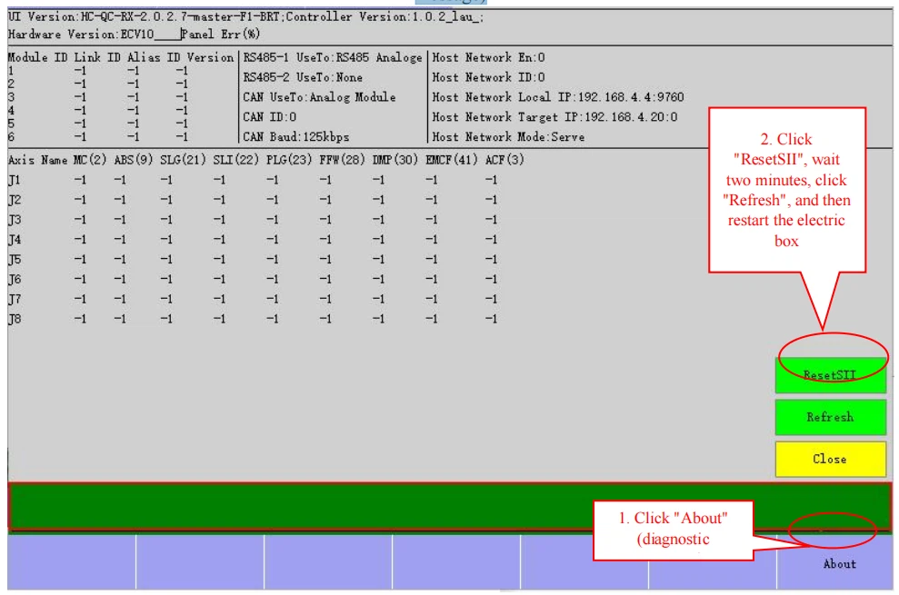Image resolution: width=899 pixels, height=595 pixels.
Task: Select the J1 axis row label
Action: 15,180
